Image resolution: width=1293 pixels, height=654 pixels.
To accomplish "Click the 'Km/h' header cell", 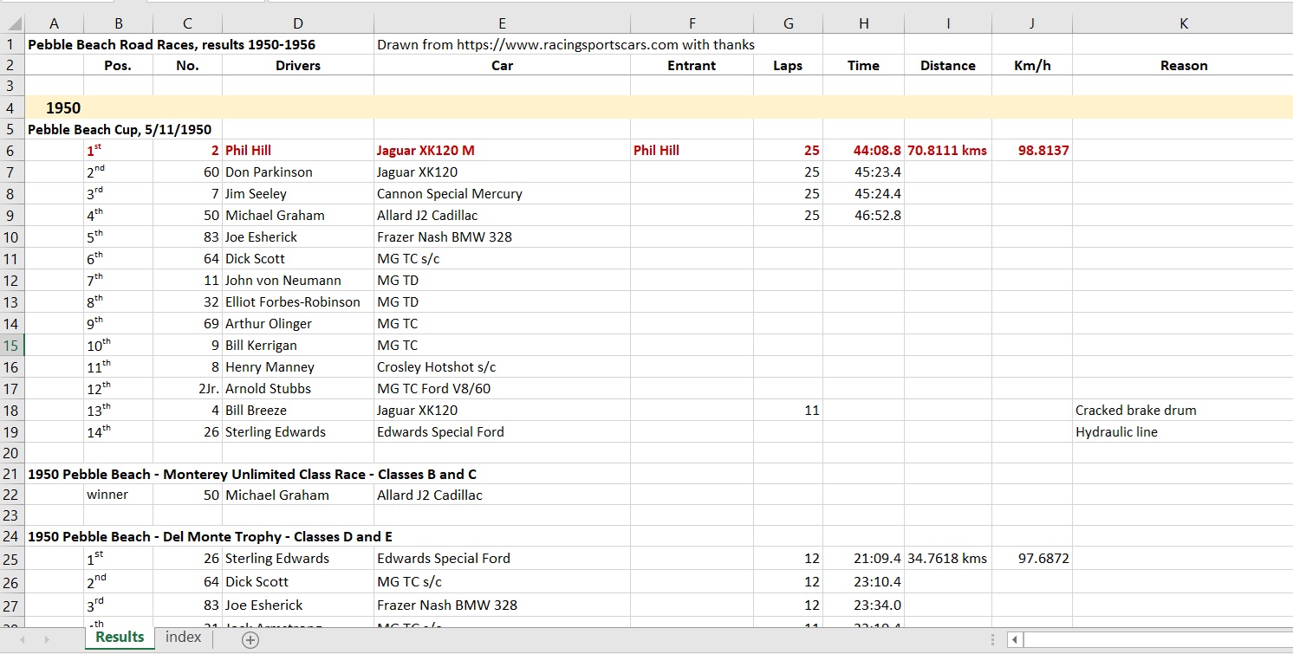I will 1032,65.
